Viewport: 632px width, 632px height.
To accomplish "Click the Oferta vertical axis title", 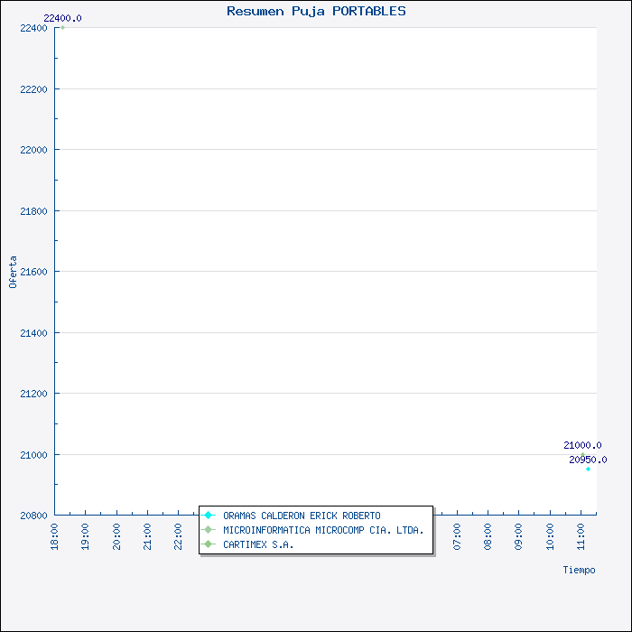I will 13,272.
